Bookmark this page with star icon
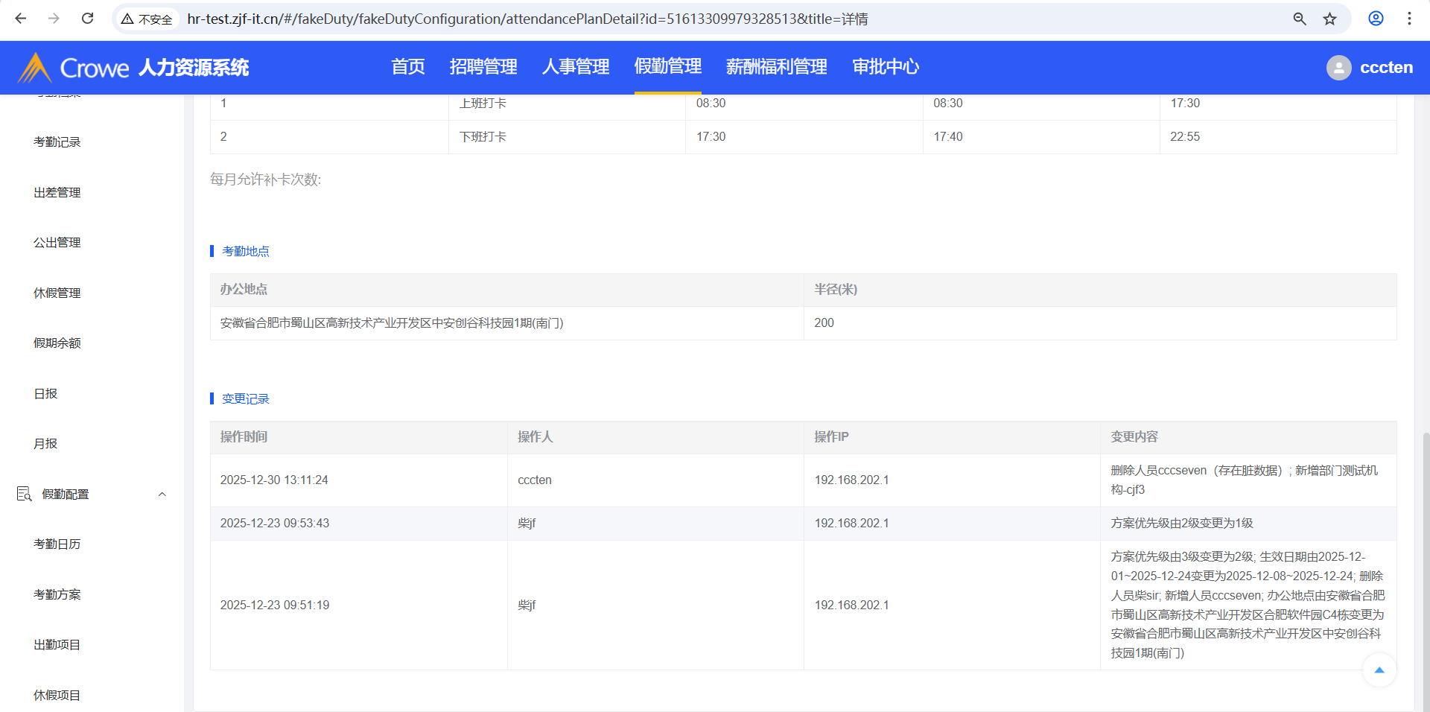This screenshot has width=1430, height=712. [1329, 19]
